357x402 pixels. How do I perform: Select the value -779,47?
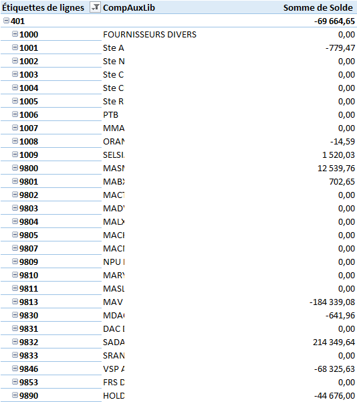[x=340, y=47]
